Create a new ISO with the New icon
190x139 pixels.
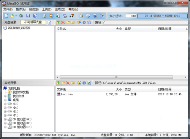pos(6,16)
